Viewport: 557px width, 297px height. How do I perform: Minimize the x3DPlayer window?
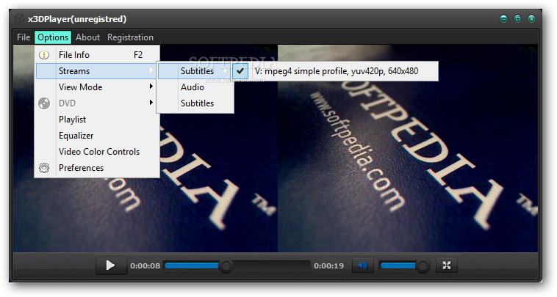pos(503,19)
